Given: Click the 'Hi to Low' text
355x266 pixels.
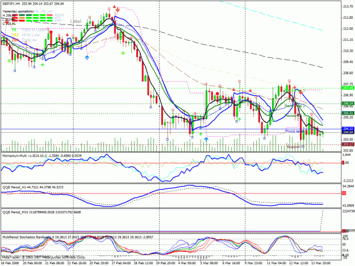Looking at the screenshot, I should click(31, 35).
